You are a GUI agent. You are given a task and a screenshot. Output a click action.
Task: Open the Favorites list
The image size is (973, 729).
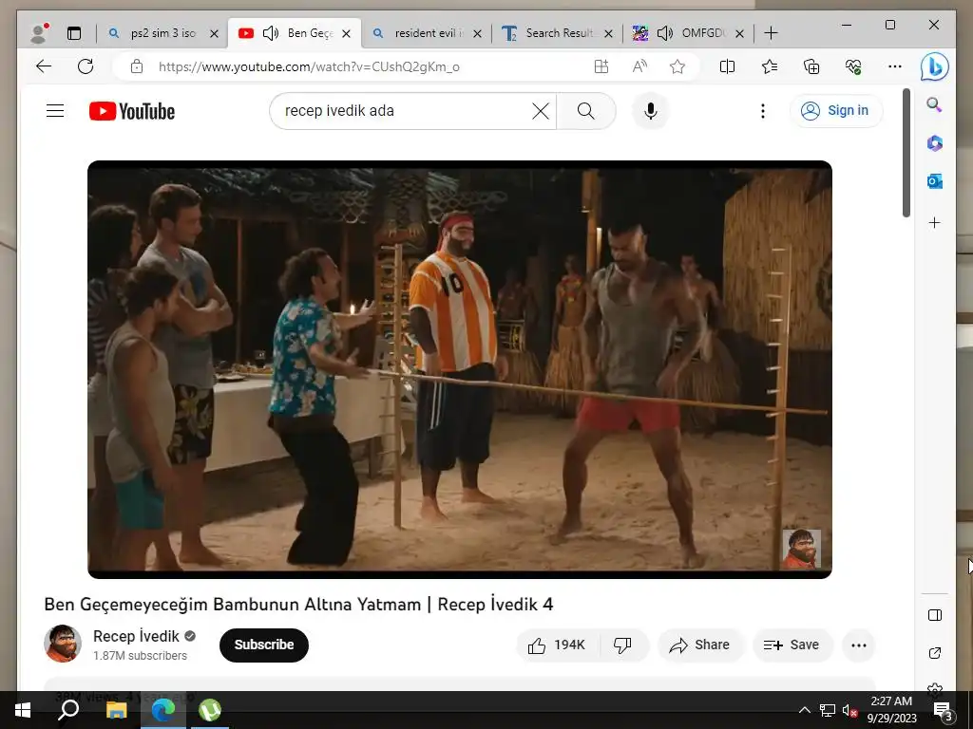coord(770,66)
